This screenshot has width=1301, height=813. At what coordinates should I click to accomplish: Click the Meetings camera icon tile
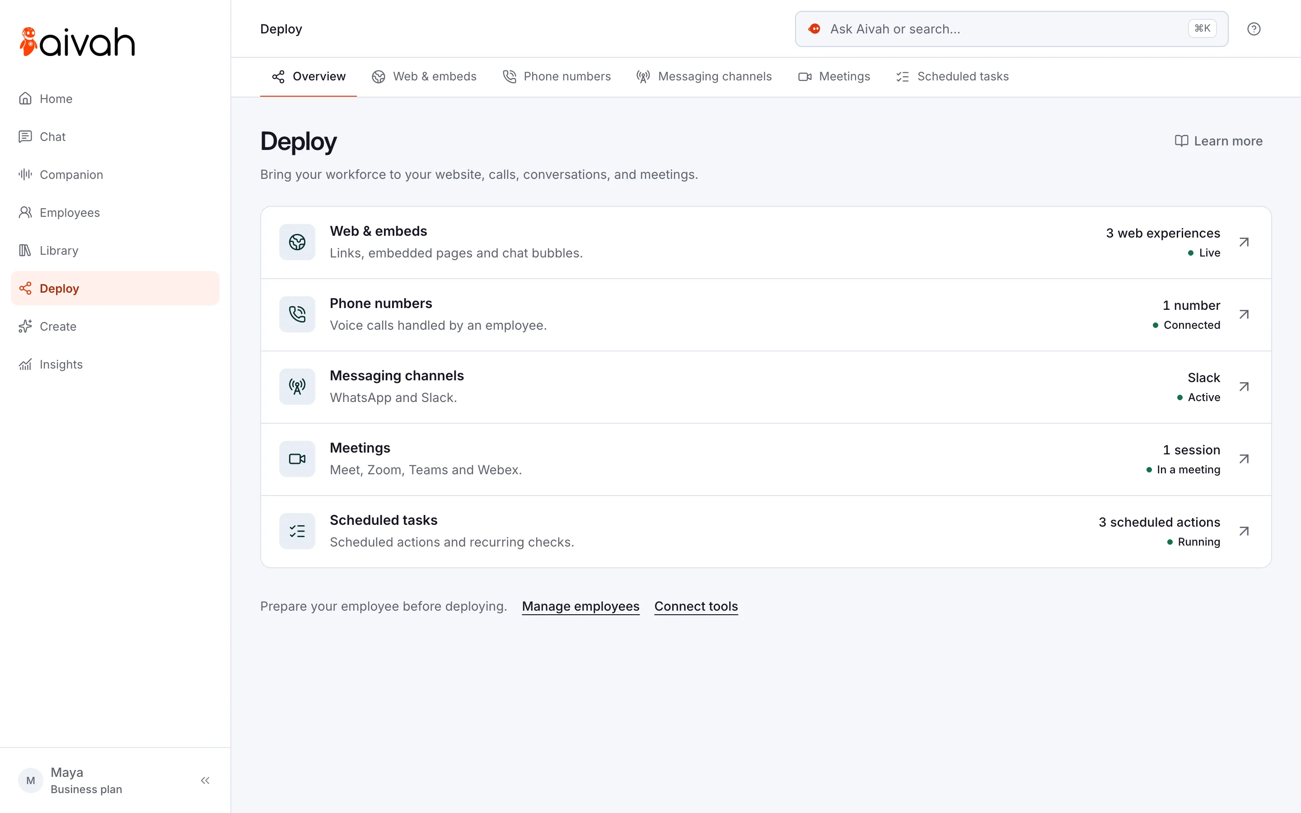tap(297, 458)
